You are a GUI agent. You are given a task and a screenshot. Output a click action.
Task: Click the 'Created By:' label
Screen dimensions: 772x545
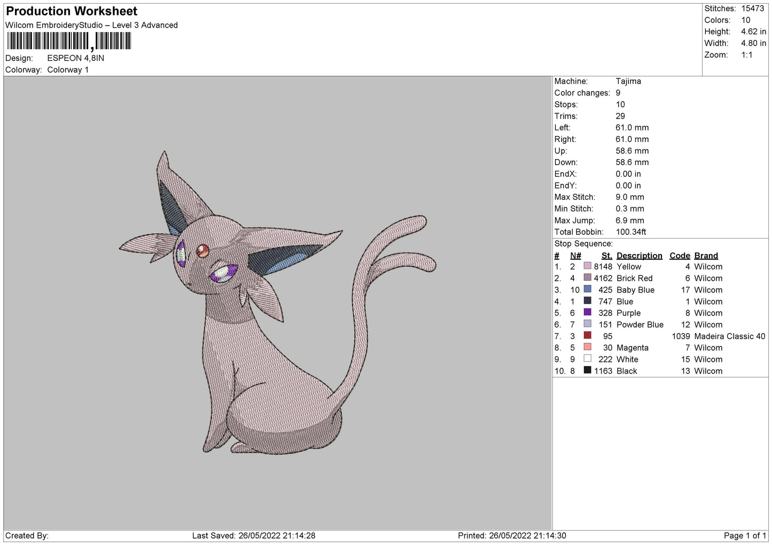(27, 535)
